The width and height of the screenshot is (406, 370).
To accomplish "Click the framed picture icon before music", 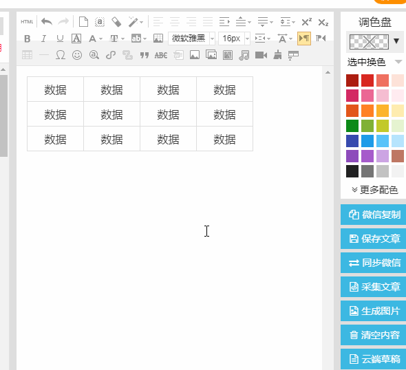I will point(228,55).
